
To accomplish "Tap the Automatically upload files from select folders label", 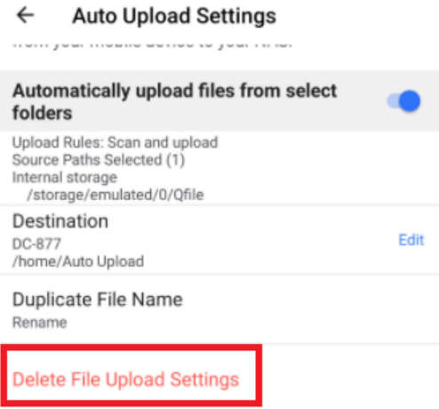I will click(x=175, y=101).
